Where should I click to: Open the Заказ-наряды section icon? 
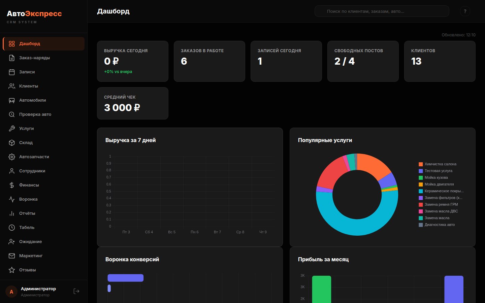(11, 58)
